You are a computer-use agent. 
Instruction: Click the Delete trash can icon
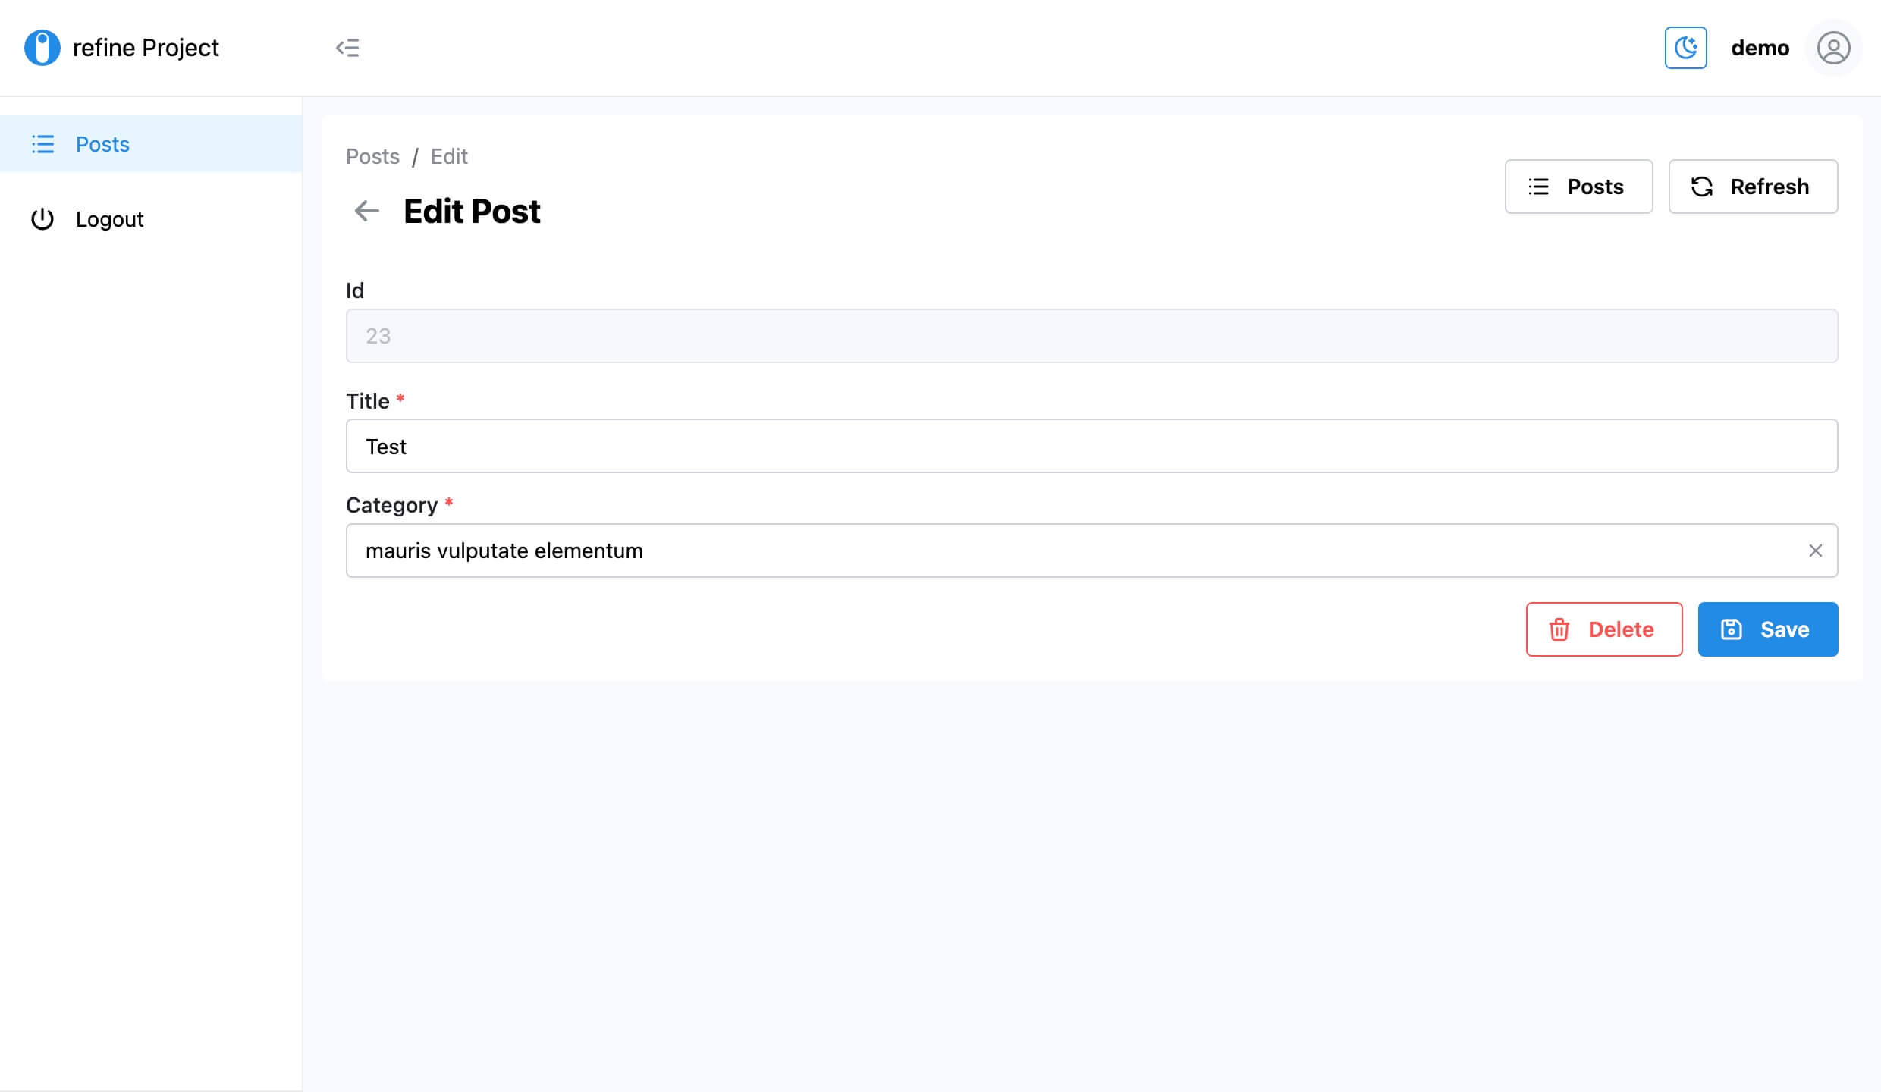point(1559,629)
